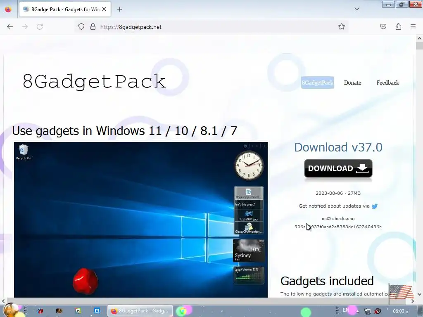The height and width of the screenshot is (317, 423).
Task: Click the browser forward arrow
Action: tap(25, 27)
